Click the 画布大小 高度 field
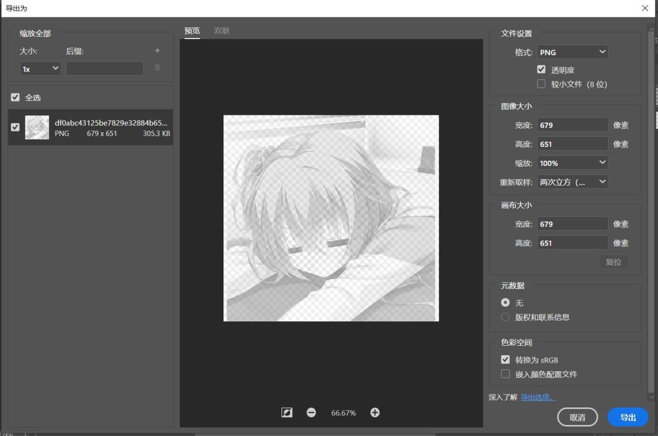The width and height of the screenshot is (658, 436). (572, 243)
